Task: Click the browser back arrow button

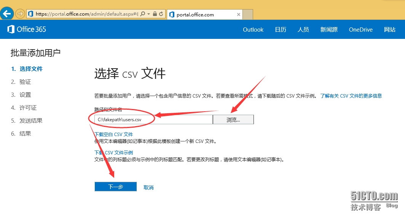Action: pyautogui.click(x=7, y=14)
